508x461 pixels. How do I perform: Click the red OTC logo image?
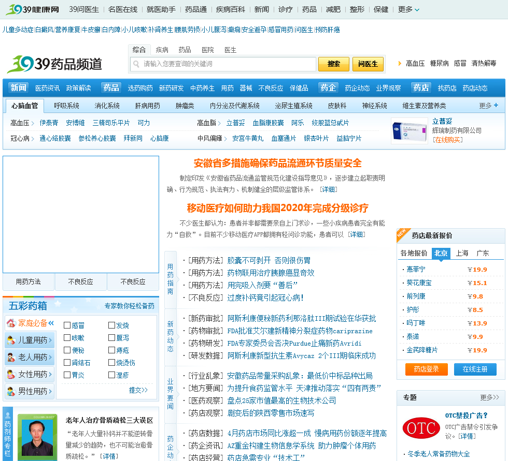[x=420, y=428]
